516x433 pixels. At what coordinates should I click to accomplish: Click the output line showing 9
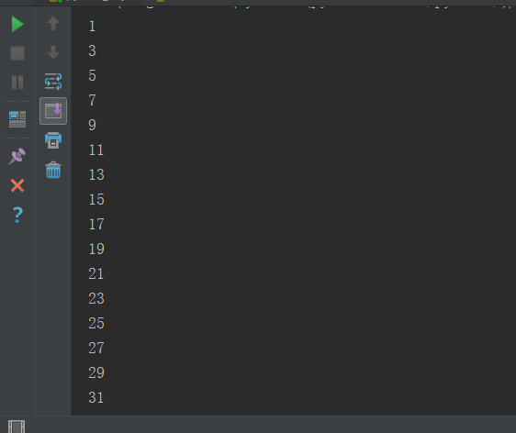pos(92,126)
